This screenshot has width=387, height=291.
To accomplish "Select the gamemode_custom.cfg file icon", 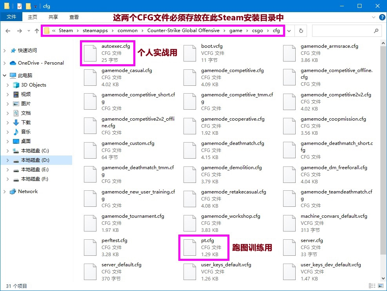I will (90, 150).
